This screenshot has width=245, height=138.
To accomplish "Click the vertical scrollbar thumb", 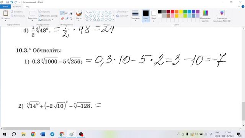I will coord(243,111).
